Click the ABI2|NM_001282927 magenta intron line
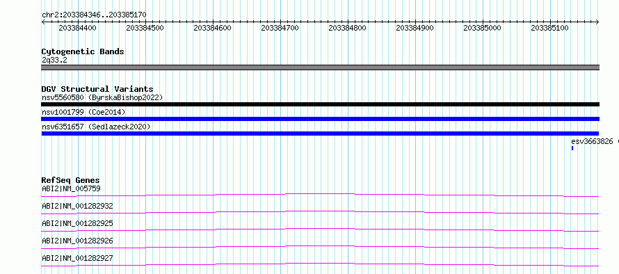 pos(320,264)
